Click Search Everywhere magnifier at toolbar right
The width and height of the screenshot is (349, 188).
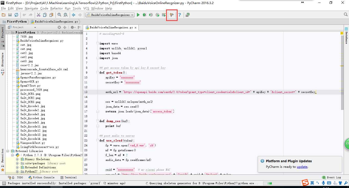tap(346, 15)
